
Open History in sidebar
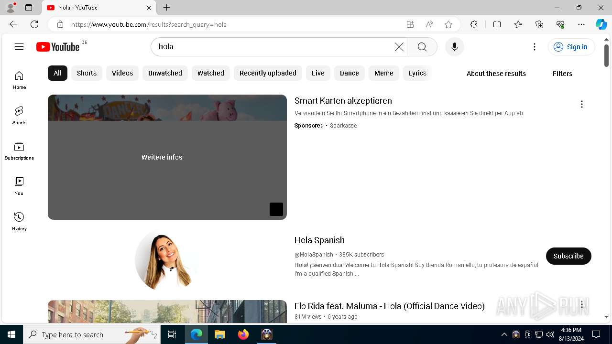(x=19, y=222)
